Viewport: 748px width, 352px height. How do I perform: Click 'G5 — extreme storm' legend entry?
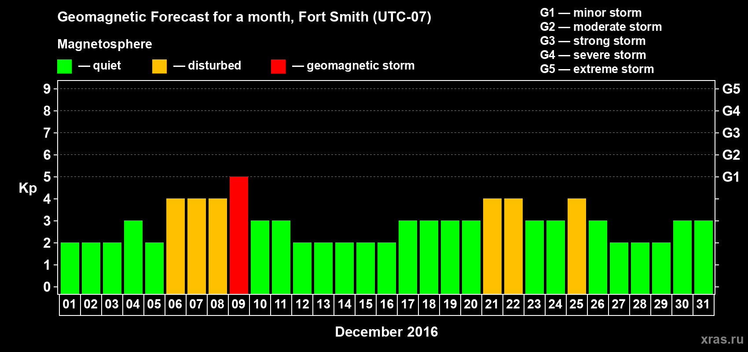tap(597, 69)
